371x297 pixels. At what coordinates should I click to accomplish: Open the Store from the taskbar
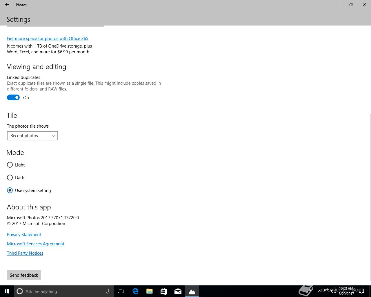click(x=163, y=291)
